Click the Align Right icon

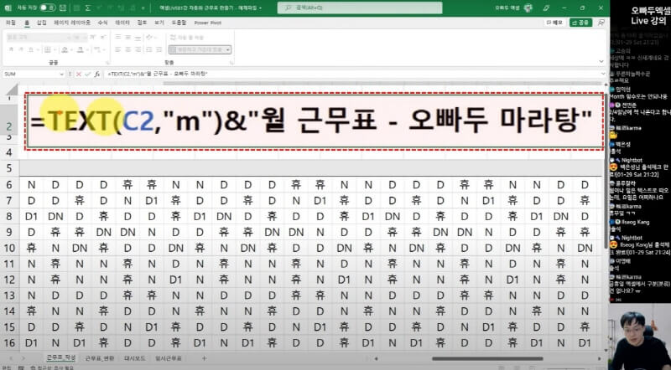pyautogui.click(x=138, y=50)
